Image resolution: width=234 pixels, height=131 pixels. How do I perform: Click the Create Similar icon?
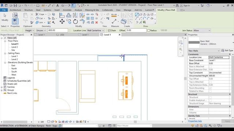tap(124, 21)
